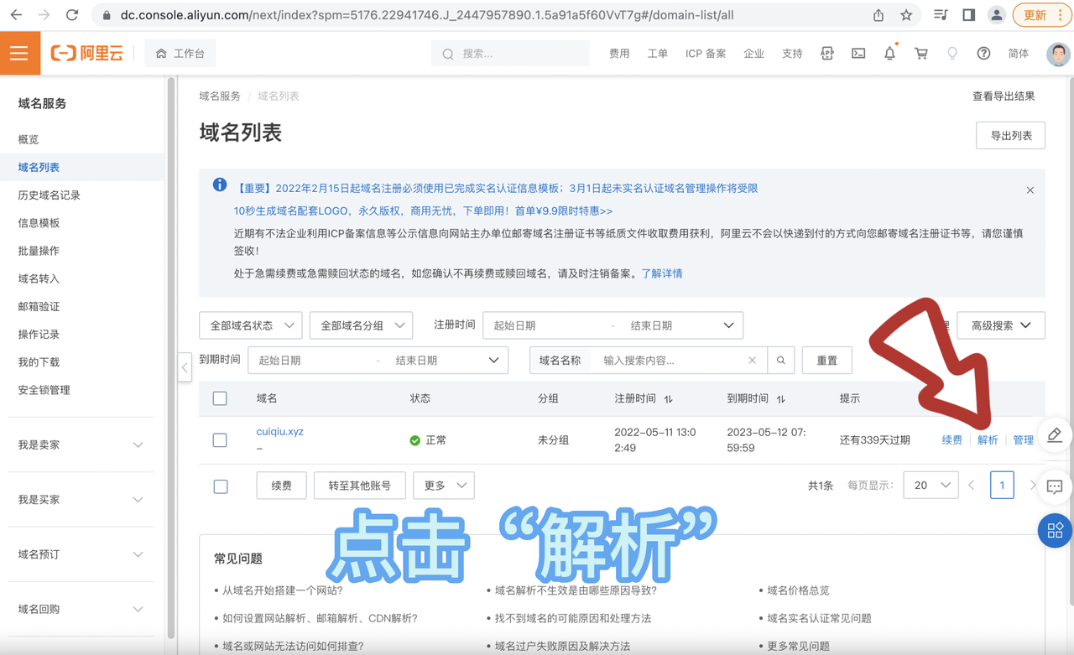Click 转至其他账号 button

[x=360, y=486]
